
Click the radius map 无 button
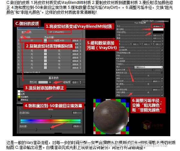pos(148,76)
